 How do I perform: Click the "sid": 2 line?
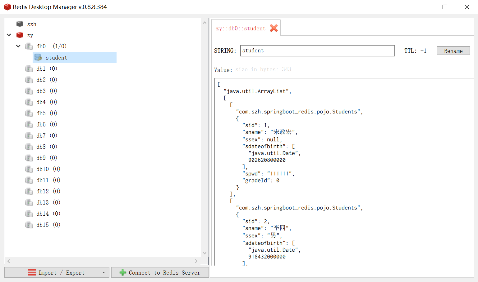[256, 221]
